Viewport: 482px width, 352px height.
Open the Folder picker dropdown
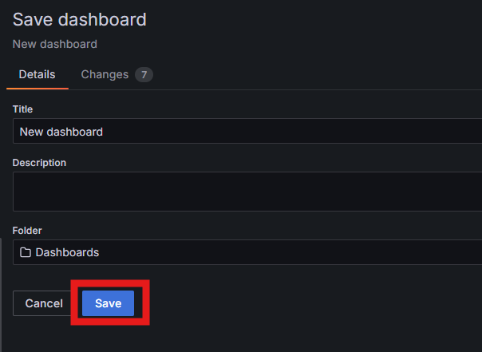247,252
